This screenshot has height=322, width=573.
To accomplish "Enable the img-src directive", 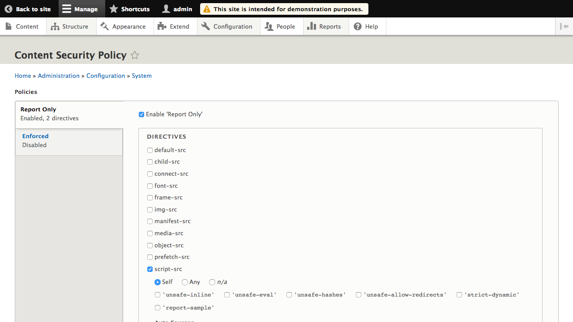I will click(150, 210).
